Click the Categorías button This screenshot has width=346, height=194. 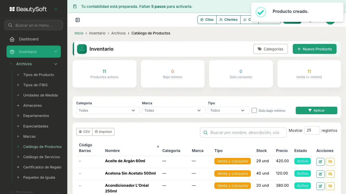tap(271, 49)
